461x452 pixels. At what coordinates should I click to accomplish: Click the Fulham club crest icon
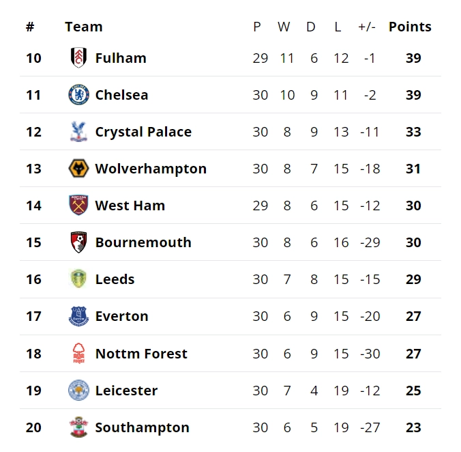tap(78, 58)
